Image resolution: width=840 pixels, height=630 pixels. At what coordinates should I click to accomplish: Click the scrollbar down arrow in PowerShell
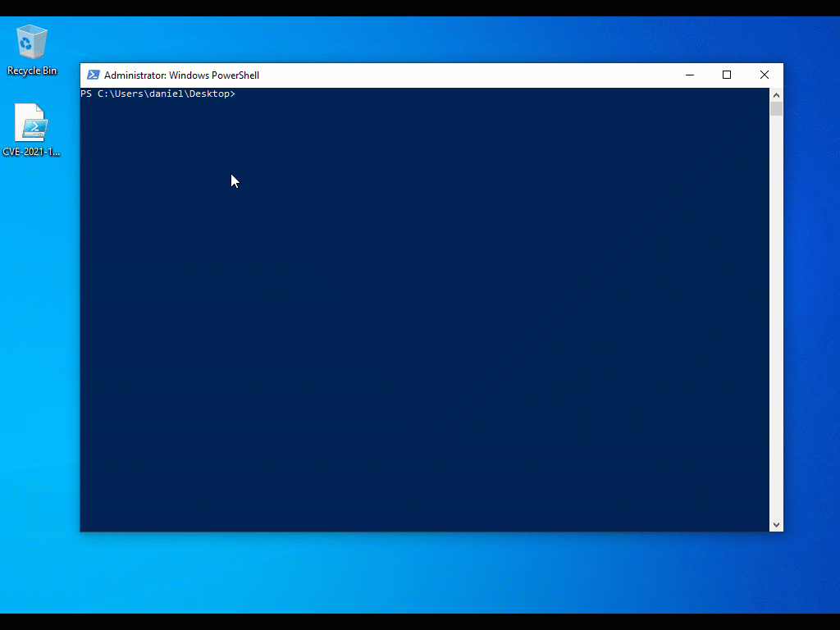[x=776, y=525]
